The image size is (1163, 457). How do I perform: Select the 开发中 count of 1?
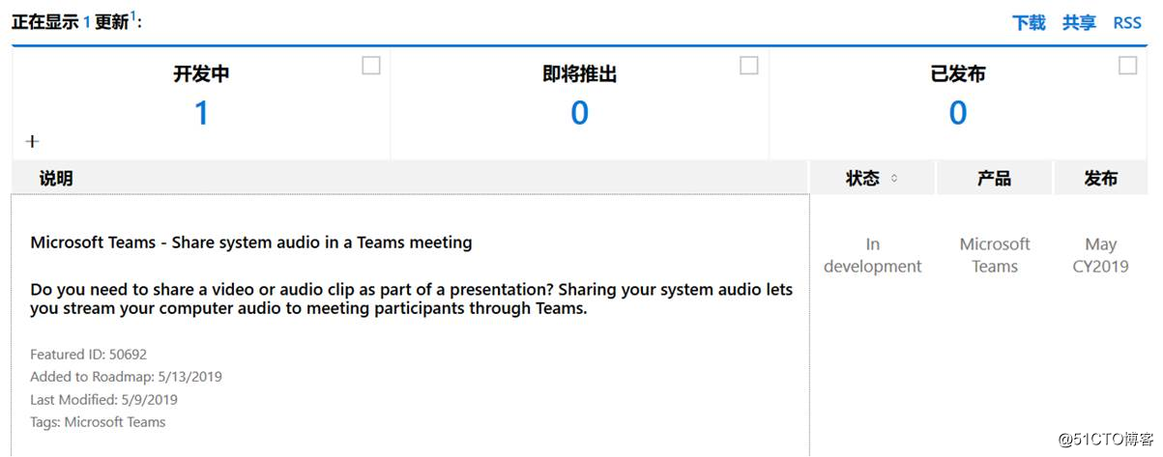click(201, 113)
